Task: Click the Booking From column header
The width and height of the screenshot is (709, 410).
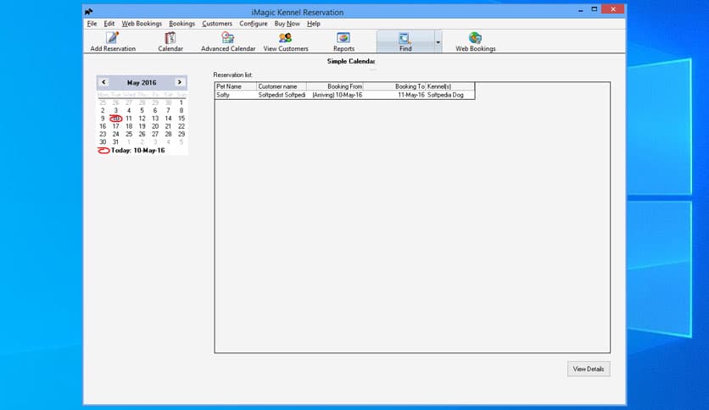Action: pos(335,86)
